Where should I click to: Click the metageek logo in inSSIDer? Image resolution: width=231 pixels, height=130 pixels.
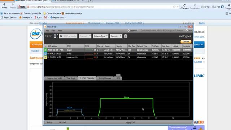point(185,36)
